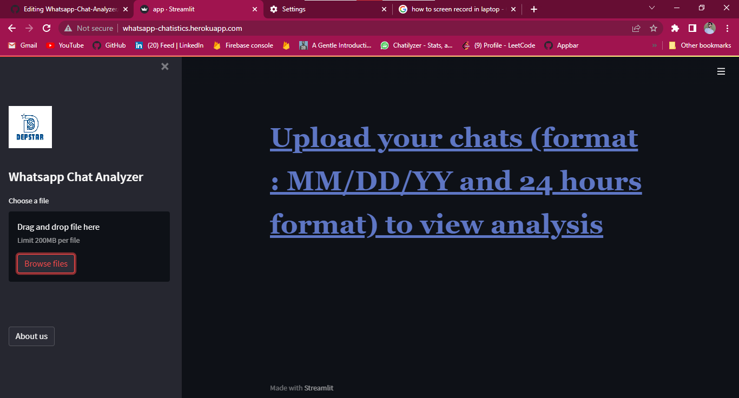Open the YouTube bookmark
Viewport: 739px width, 398px height.
point(64,45)
